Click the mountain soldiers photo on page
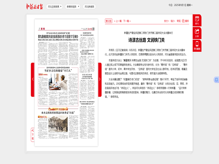This screenshot has height=164, width=219. tap(58, 124)
